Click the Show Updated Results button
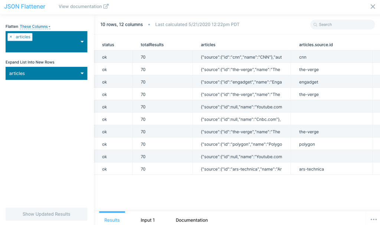 tap(46, 214)
